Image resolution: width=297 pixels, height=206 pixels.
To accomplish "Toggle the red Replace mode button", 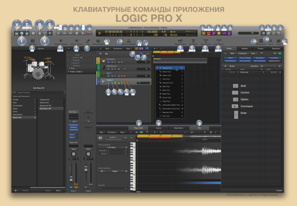I will coord(209,33).
